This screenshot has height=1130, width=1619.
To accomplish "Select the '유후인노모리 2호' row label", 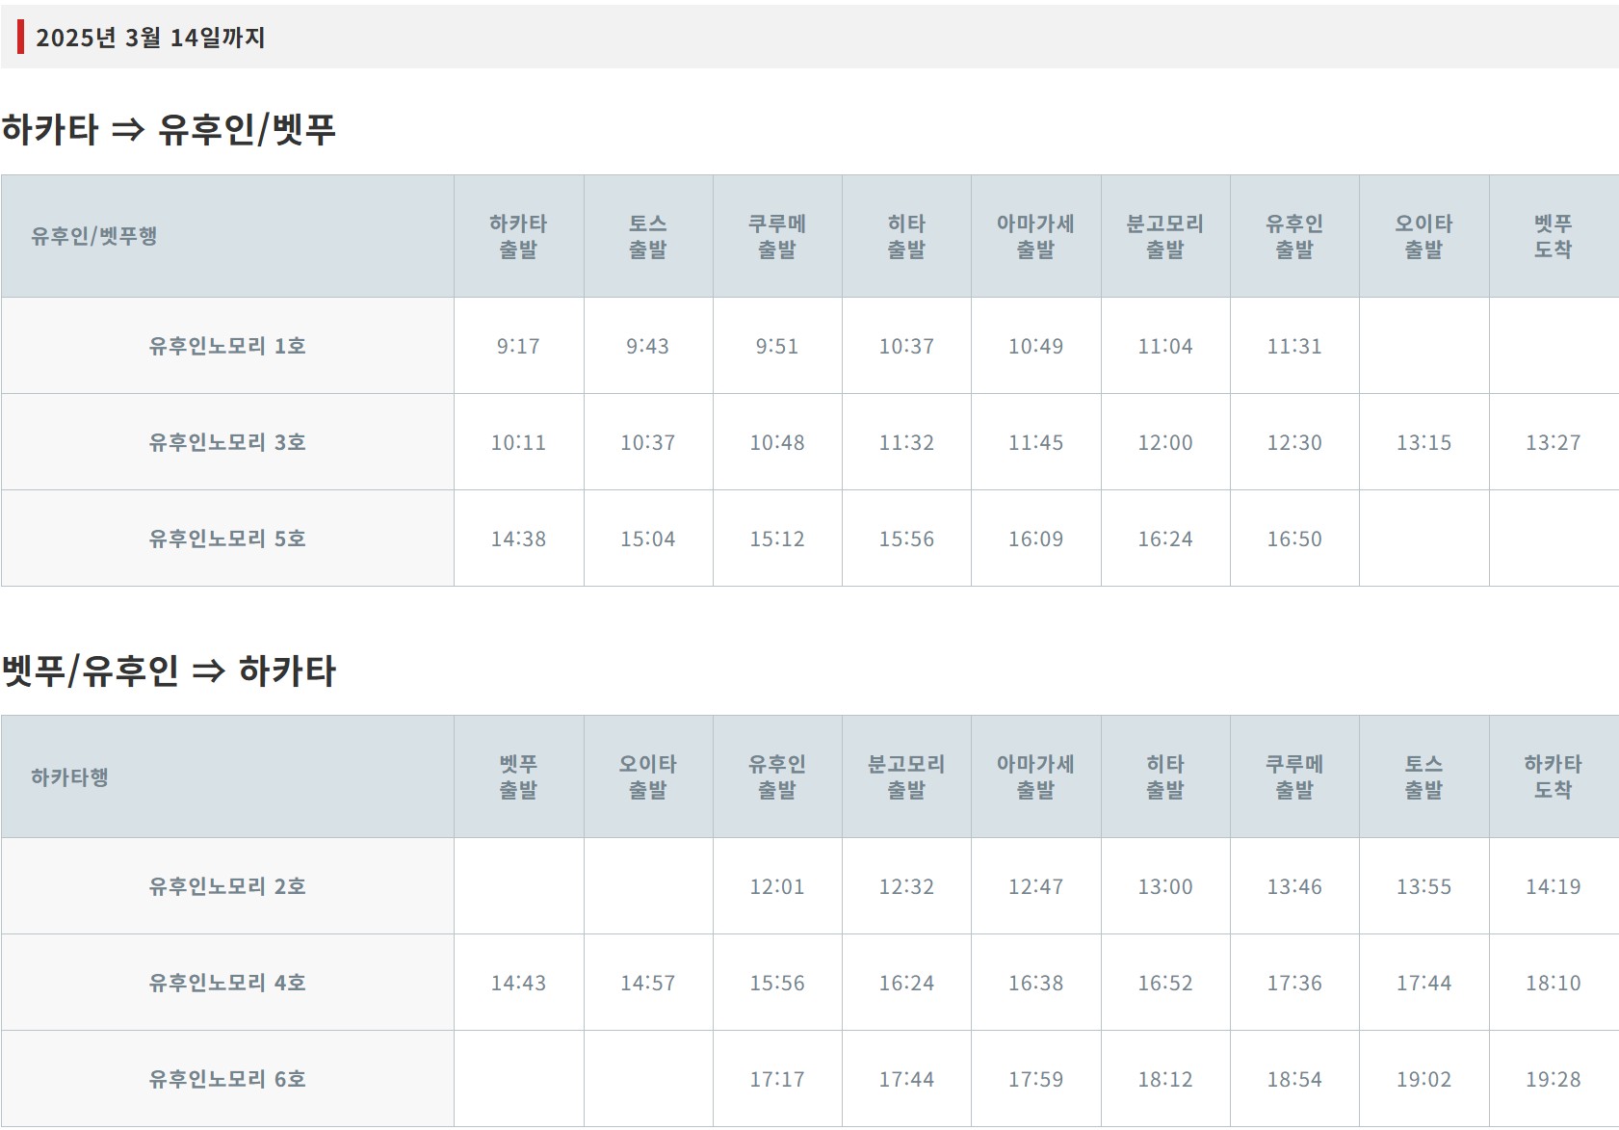I will [227, 886].
